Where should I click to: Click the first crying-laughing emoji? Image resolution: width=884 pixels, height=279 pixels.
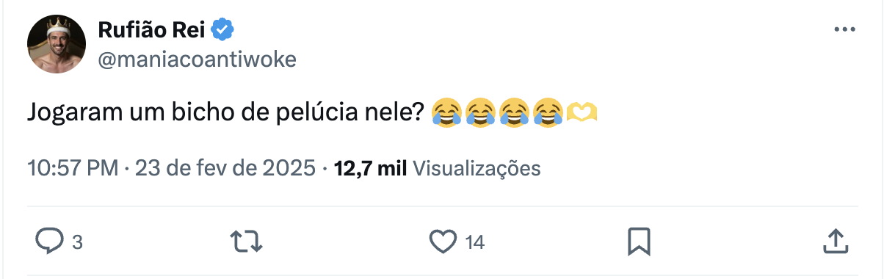click(446, 112)
